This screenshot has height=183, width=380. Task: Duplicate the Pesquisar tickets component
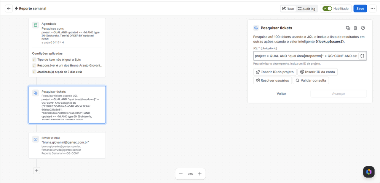[x=348, y=28]
